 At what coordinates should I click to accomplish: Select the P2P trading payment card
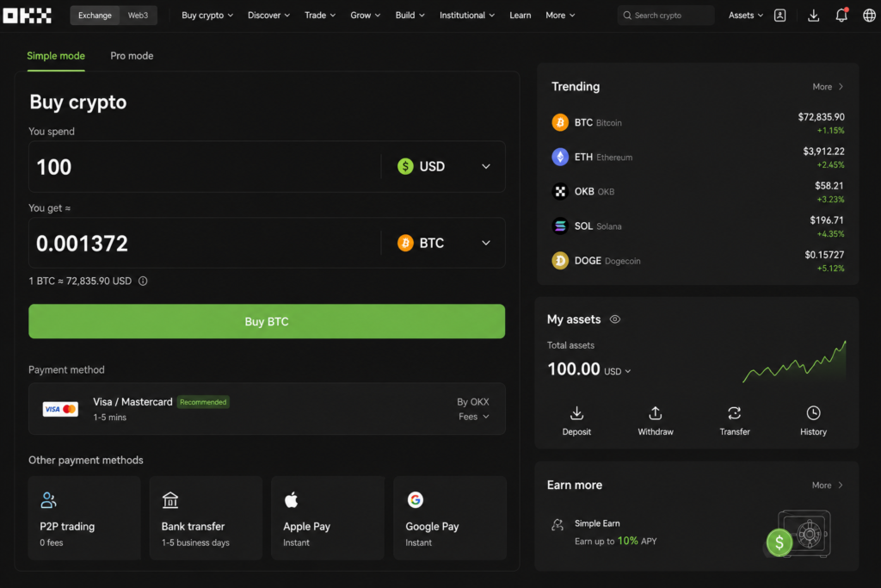tap(84, 517)
